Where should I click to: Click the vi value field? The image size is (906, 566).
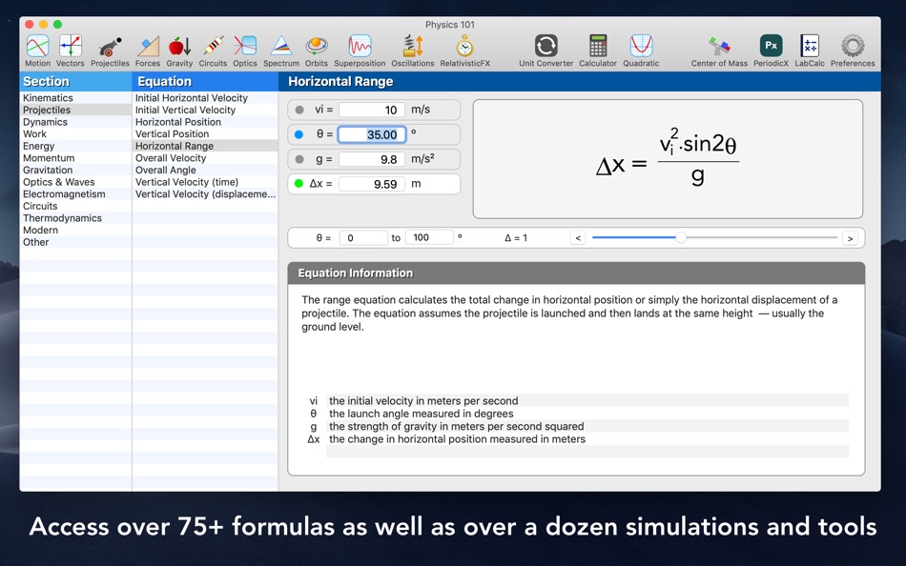coord(372,110)
